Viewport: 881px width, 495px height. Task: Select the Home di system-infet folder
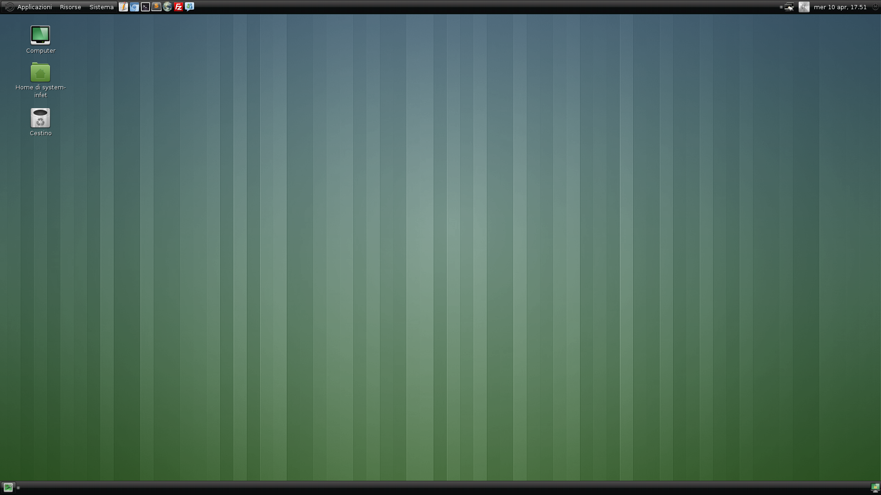(x=40, y=73)
